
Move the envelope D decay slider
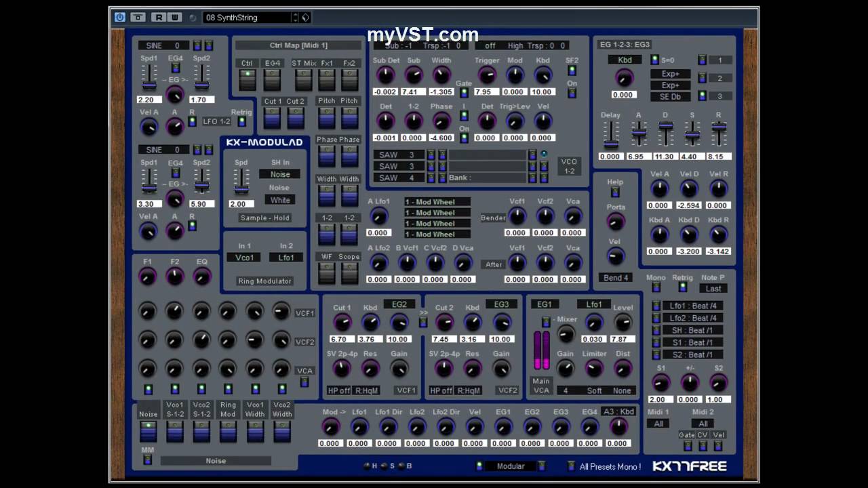[665, 126]
